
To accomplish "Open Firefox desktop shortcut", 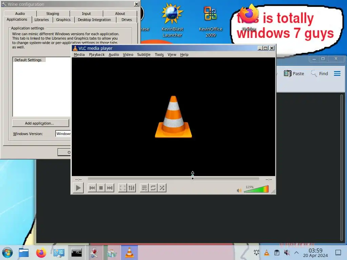I will tap(249, 18).
